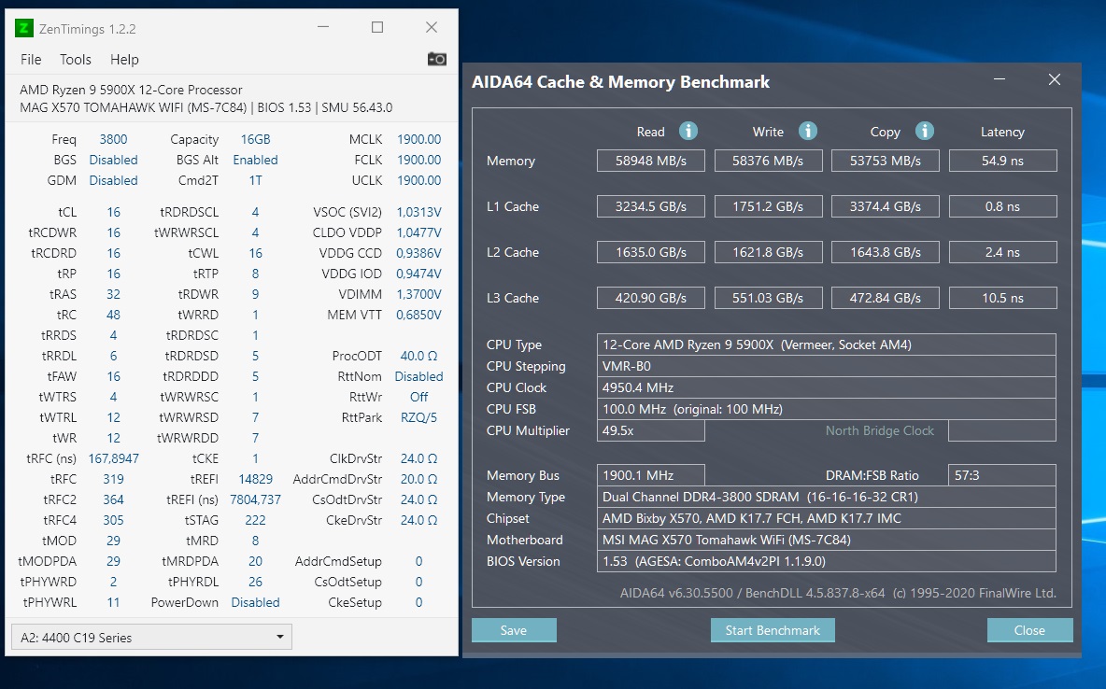The width and height of the screenshot is (1106, 689).
Task: Click the CPU Type field 12-Core AMD Ryzen
Action: pyautogui.click(x=826, y=344)
